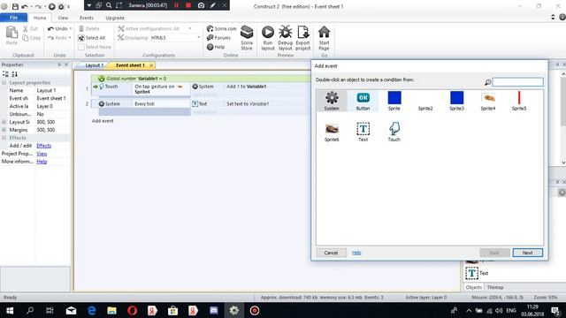This screenshot has height=318, width=566.
Task: Open the Start Page home icon
Action: 324,37
